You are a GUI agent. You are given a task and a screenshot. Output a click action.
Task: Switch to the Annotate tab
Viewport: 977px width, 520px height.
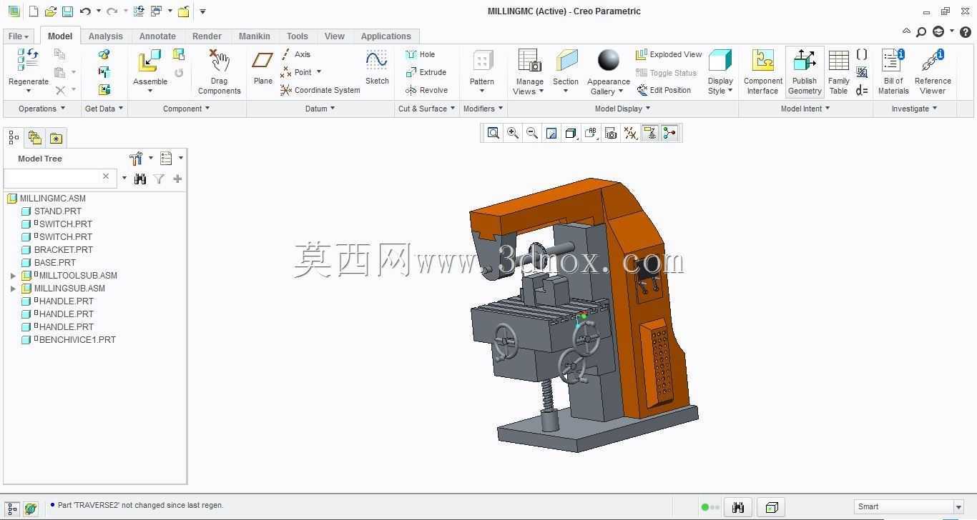(157, 36)
